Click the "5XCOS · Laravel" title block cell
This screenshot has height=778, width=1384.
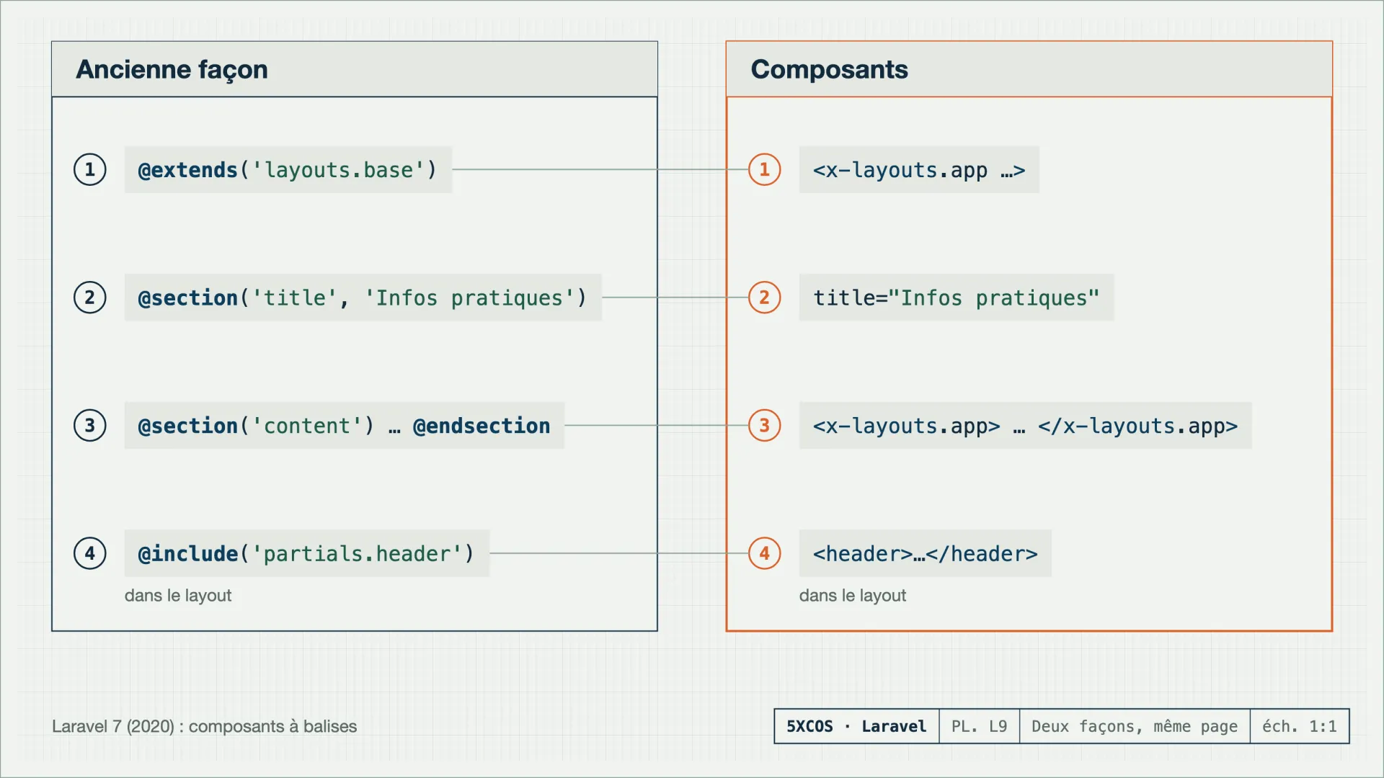(x=856, y=726)
